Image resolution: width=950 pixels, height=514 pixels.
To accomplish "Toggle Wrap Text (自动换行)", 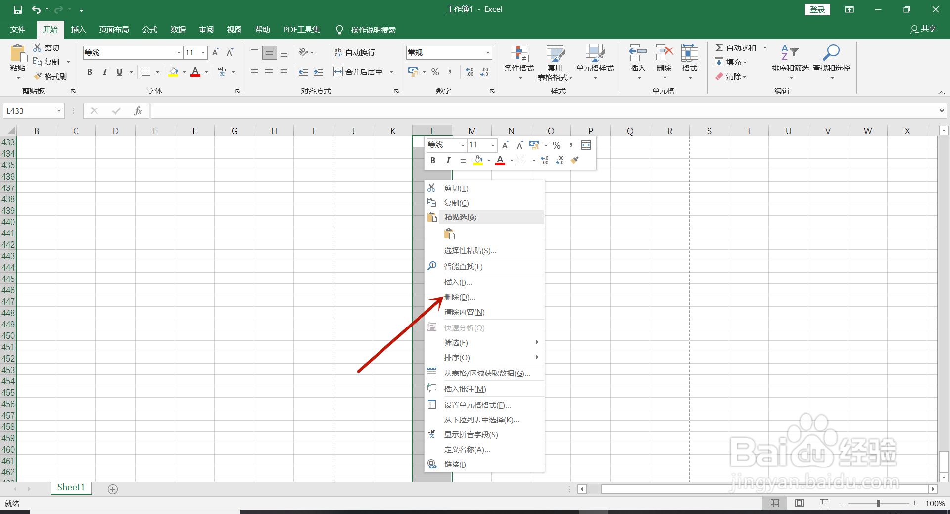I will pos(355,52).
